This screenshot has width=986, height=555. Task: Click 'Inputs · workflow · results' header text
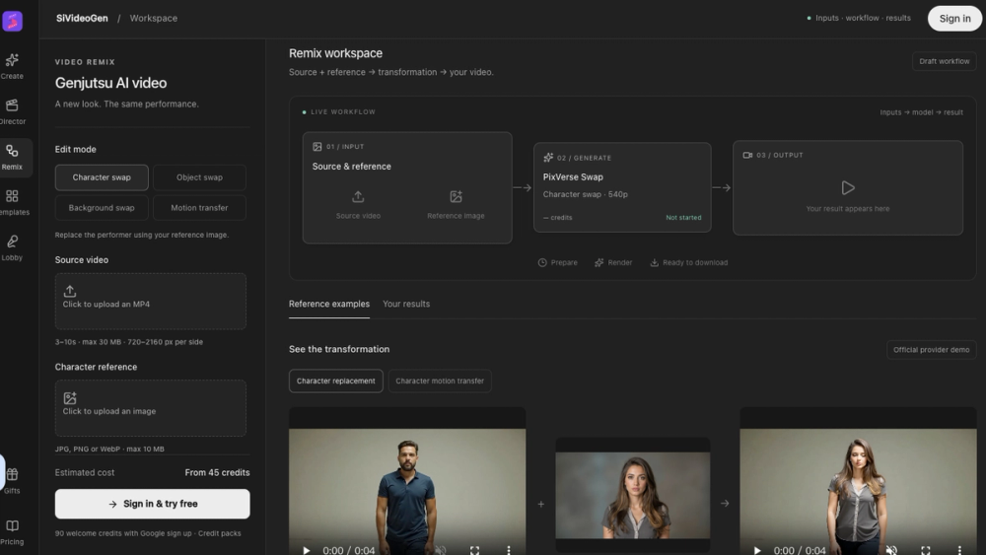(863, 18)
